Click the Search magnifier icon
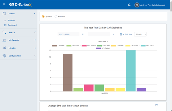172x111 pixels. point(4,32)
